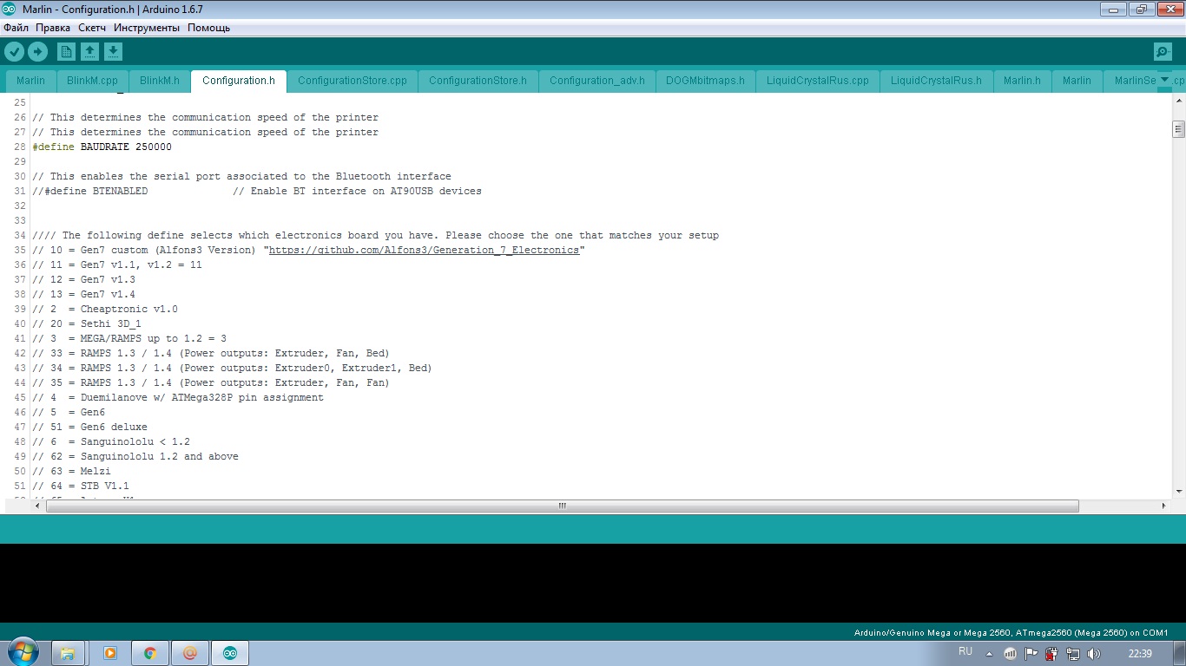Image resolution: width=1186 pixels, height=666 pixels.
Task: Save the sketch with the down-arrow icon
Action: point(113,52)
